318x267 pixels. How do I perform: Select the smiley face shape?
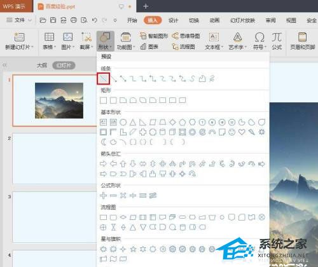coord(232,132)
